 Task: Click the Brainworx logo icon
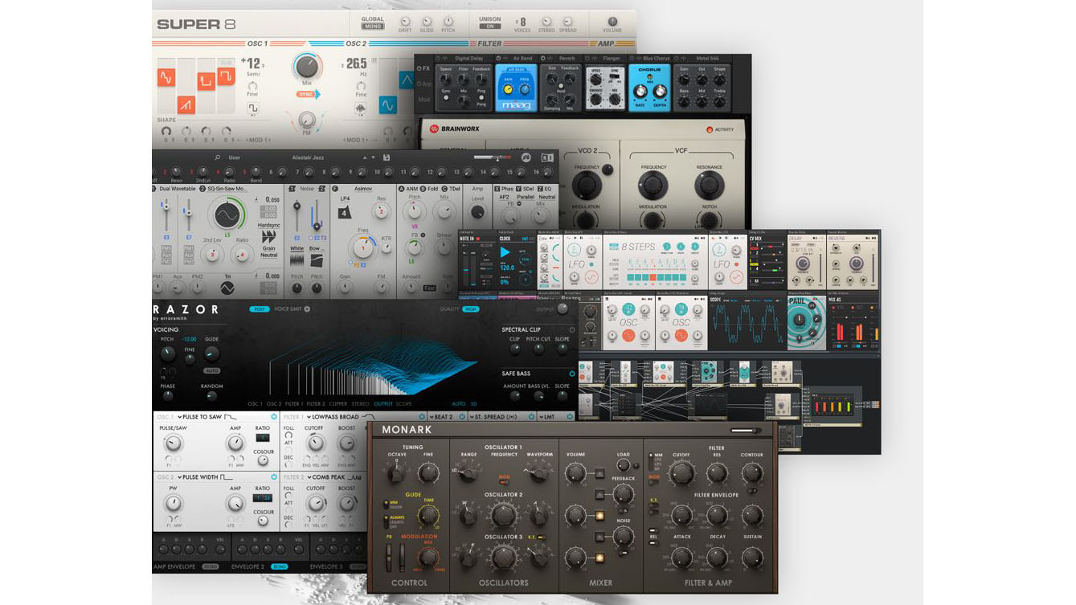[434, 129]
